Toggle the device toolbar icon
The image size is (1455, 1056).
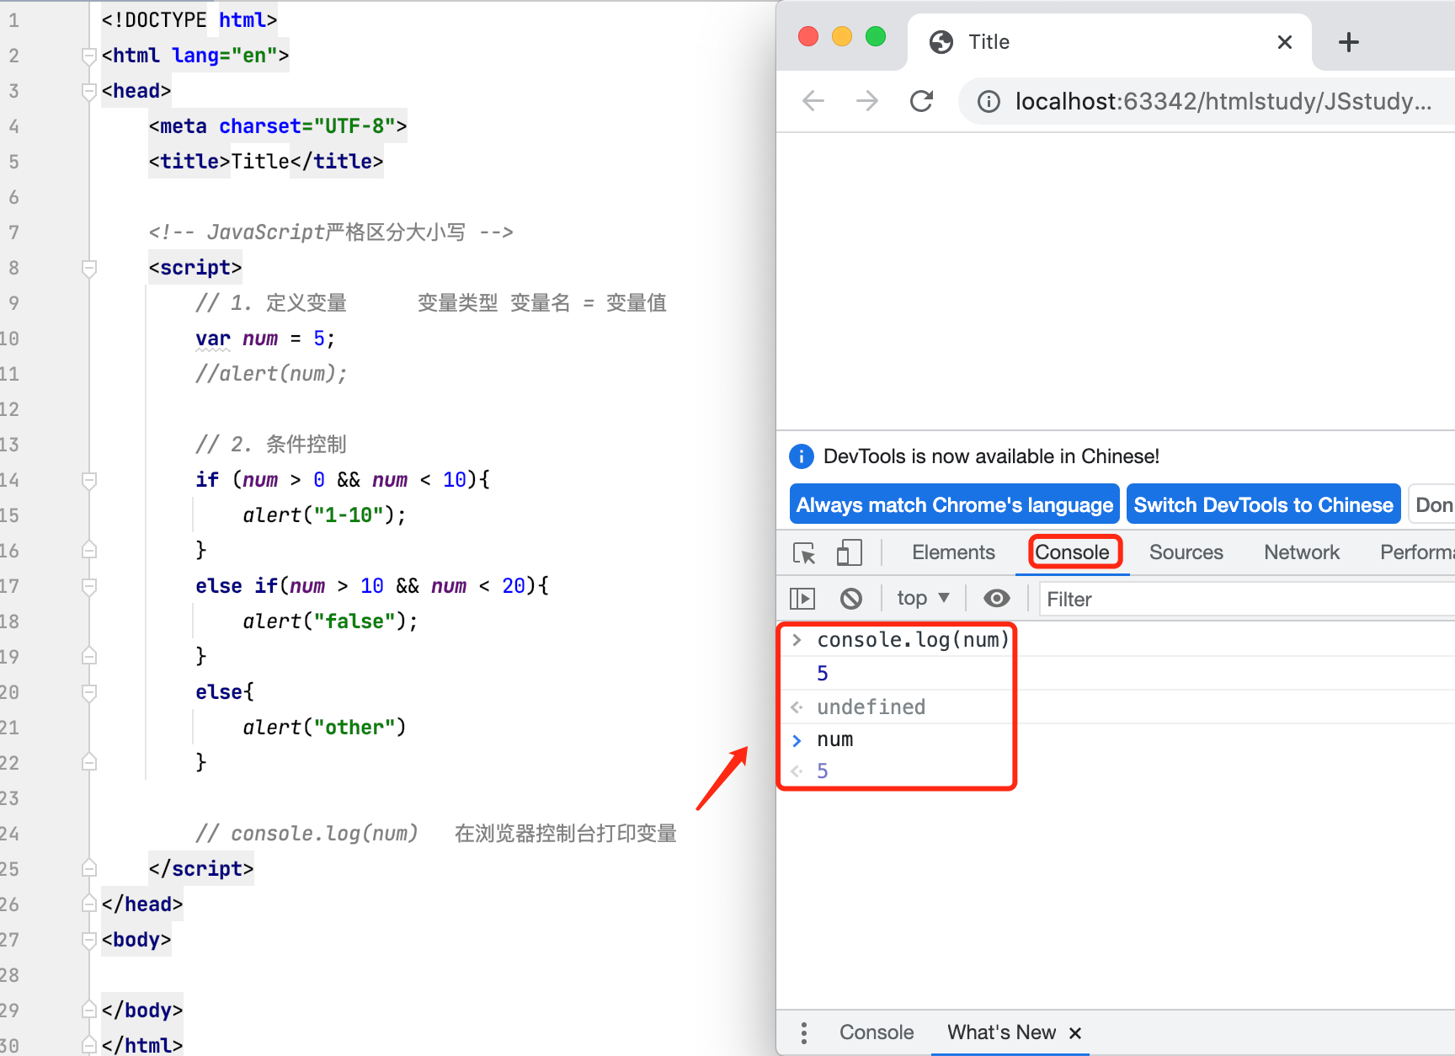(x=849, y=552)
